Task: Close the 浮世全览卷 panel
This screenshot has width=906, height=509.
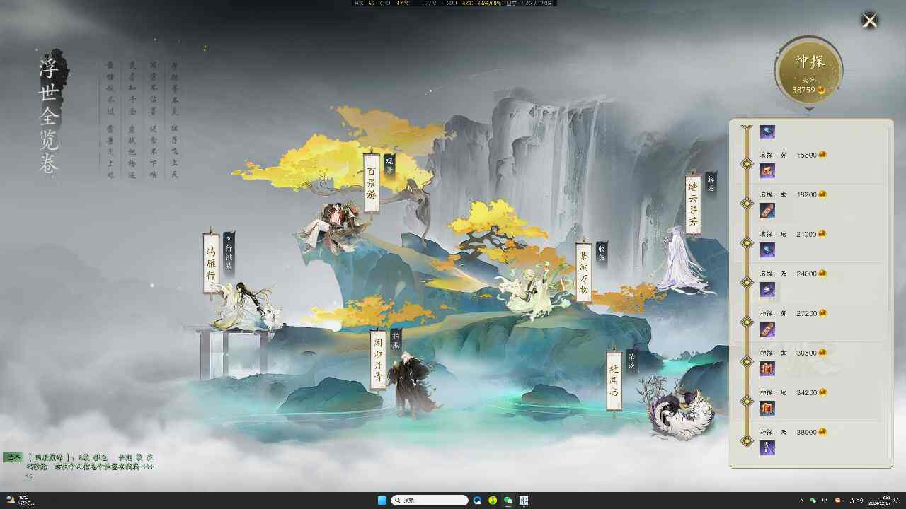Action: coord(869,21)
